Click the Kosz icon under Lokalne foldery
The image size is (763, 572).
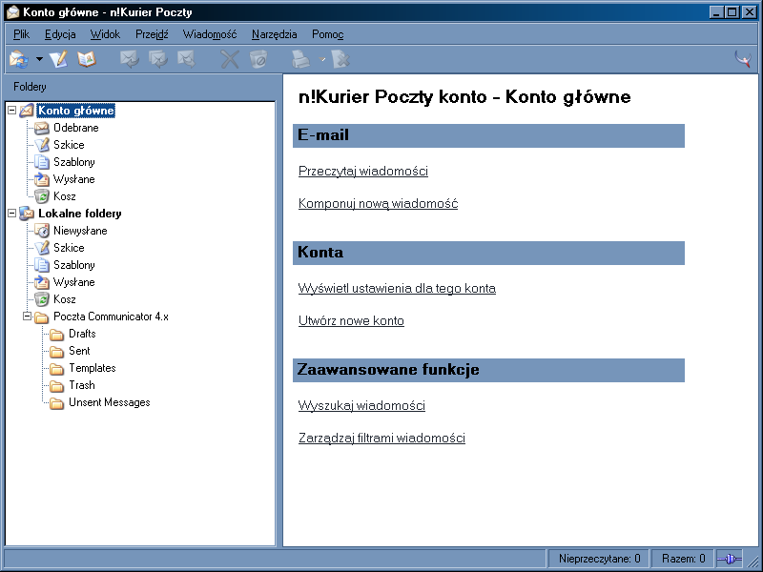click(x=42, y=299)
